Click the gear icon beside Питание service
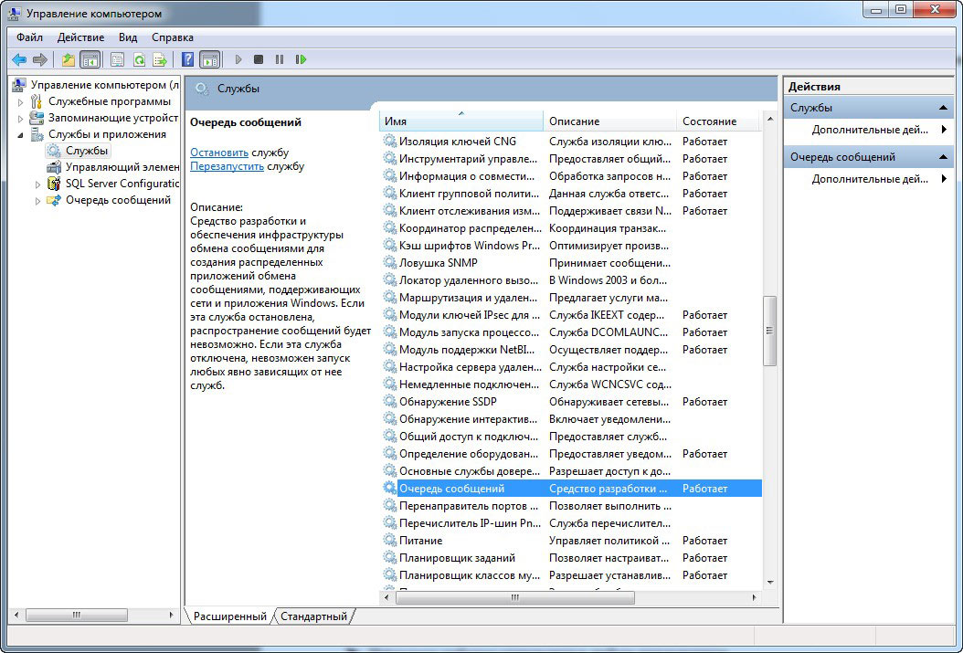Screen dimensions: 963x653 click(x=389, y=541)
